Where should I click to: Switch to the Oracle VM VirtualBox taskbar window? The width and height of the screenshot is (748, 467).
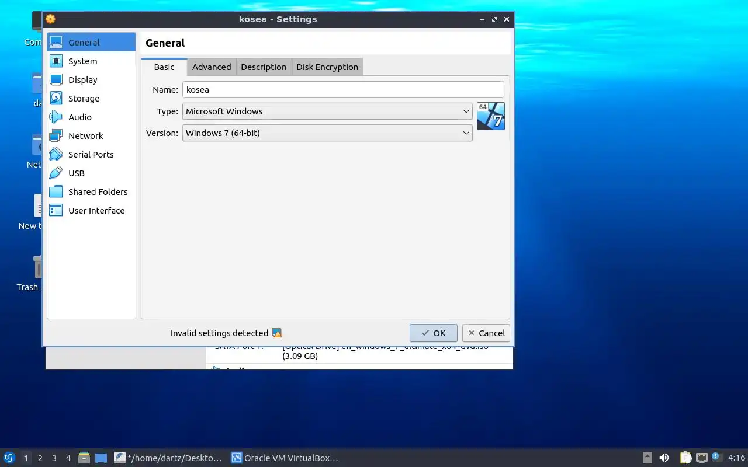click(x=285, y=458)
